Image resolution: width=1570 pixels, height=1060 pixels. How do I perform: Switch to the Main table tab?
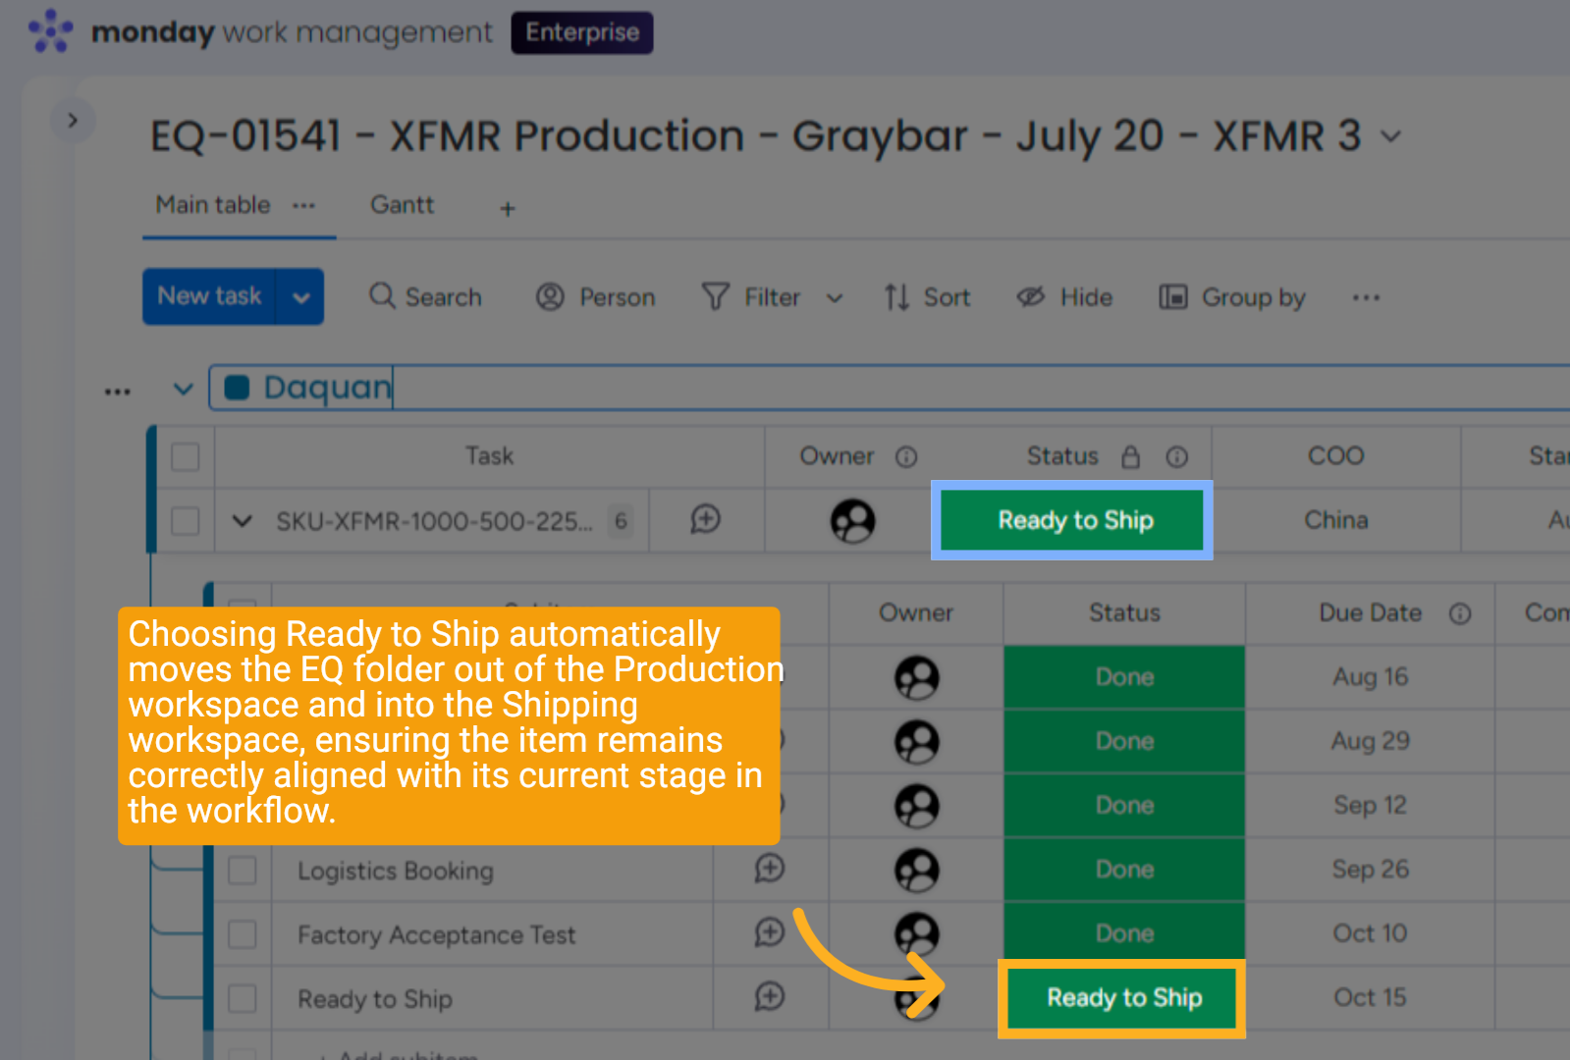tap(213, 205)
